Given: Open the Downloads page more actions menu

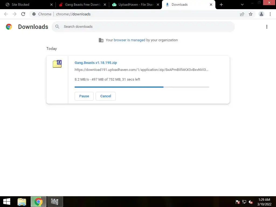Looking at the screenshot, I should pyautogui.click(x=267, y=27).
